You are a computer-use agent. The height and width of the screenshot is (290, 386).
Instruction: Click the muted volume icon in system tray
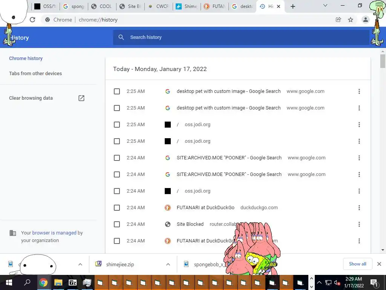click(x=337, y=282)
